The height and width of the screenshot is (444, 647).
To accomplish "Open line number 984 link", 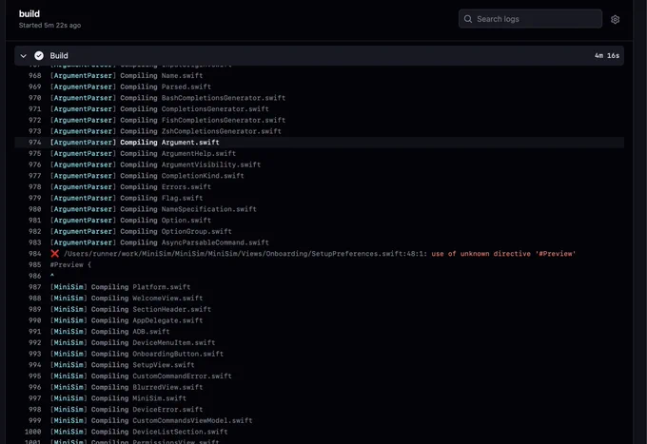I will tap(35, 254).
